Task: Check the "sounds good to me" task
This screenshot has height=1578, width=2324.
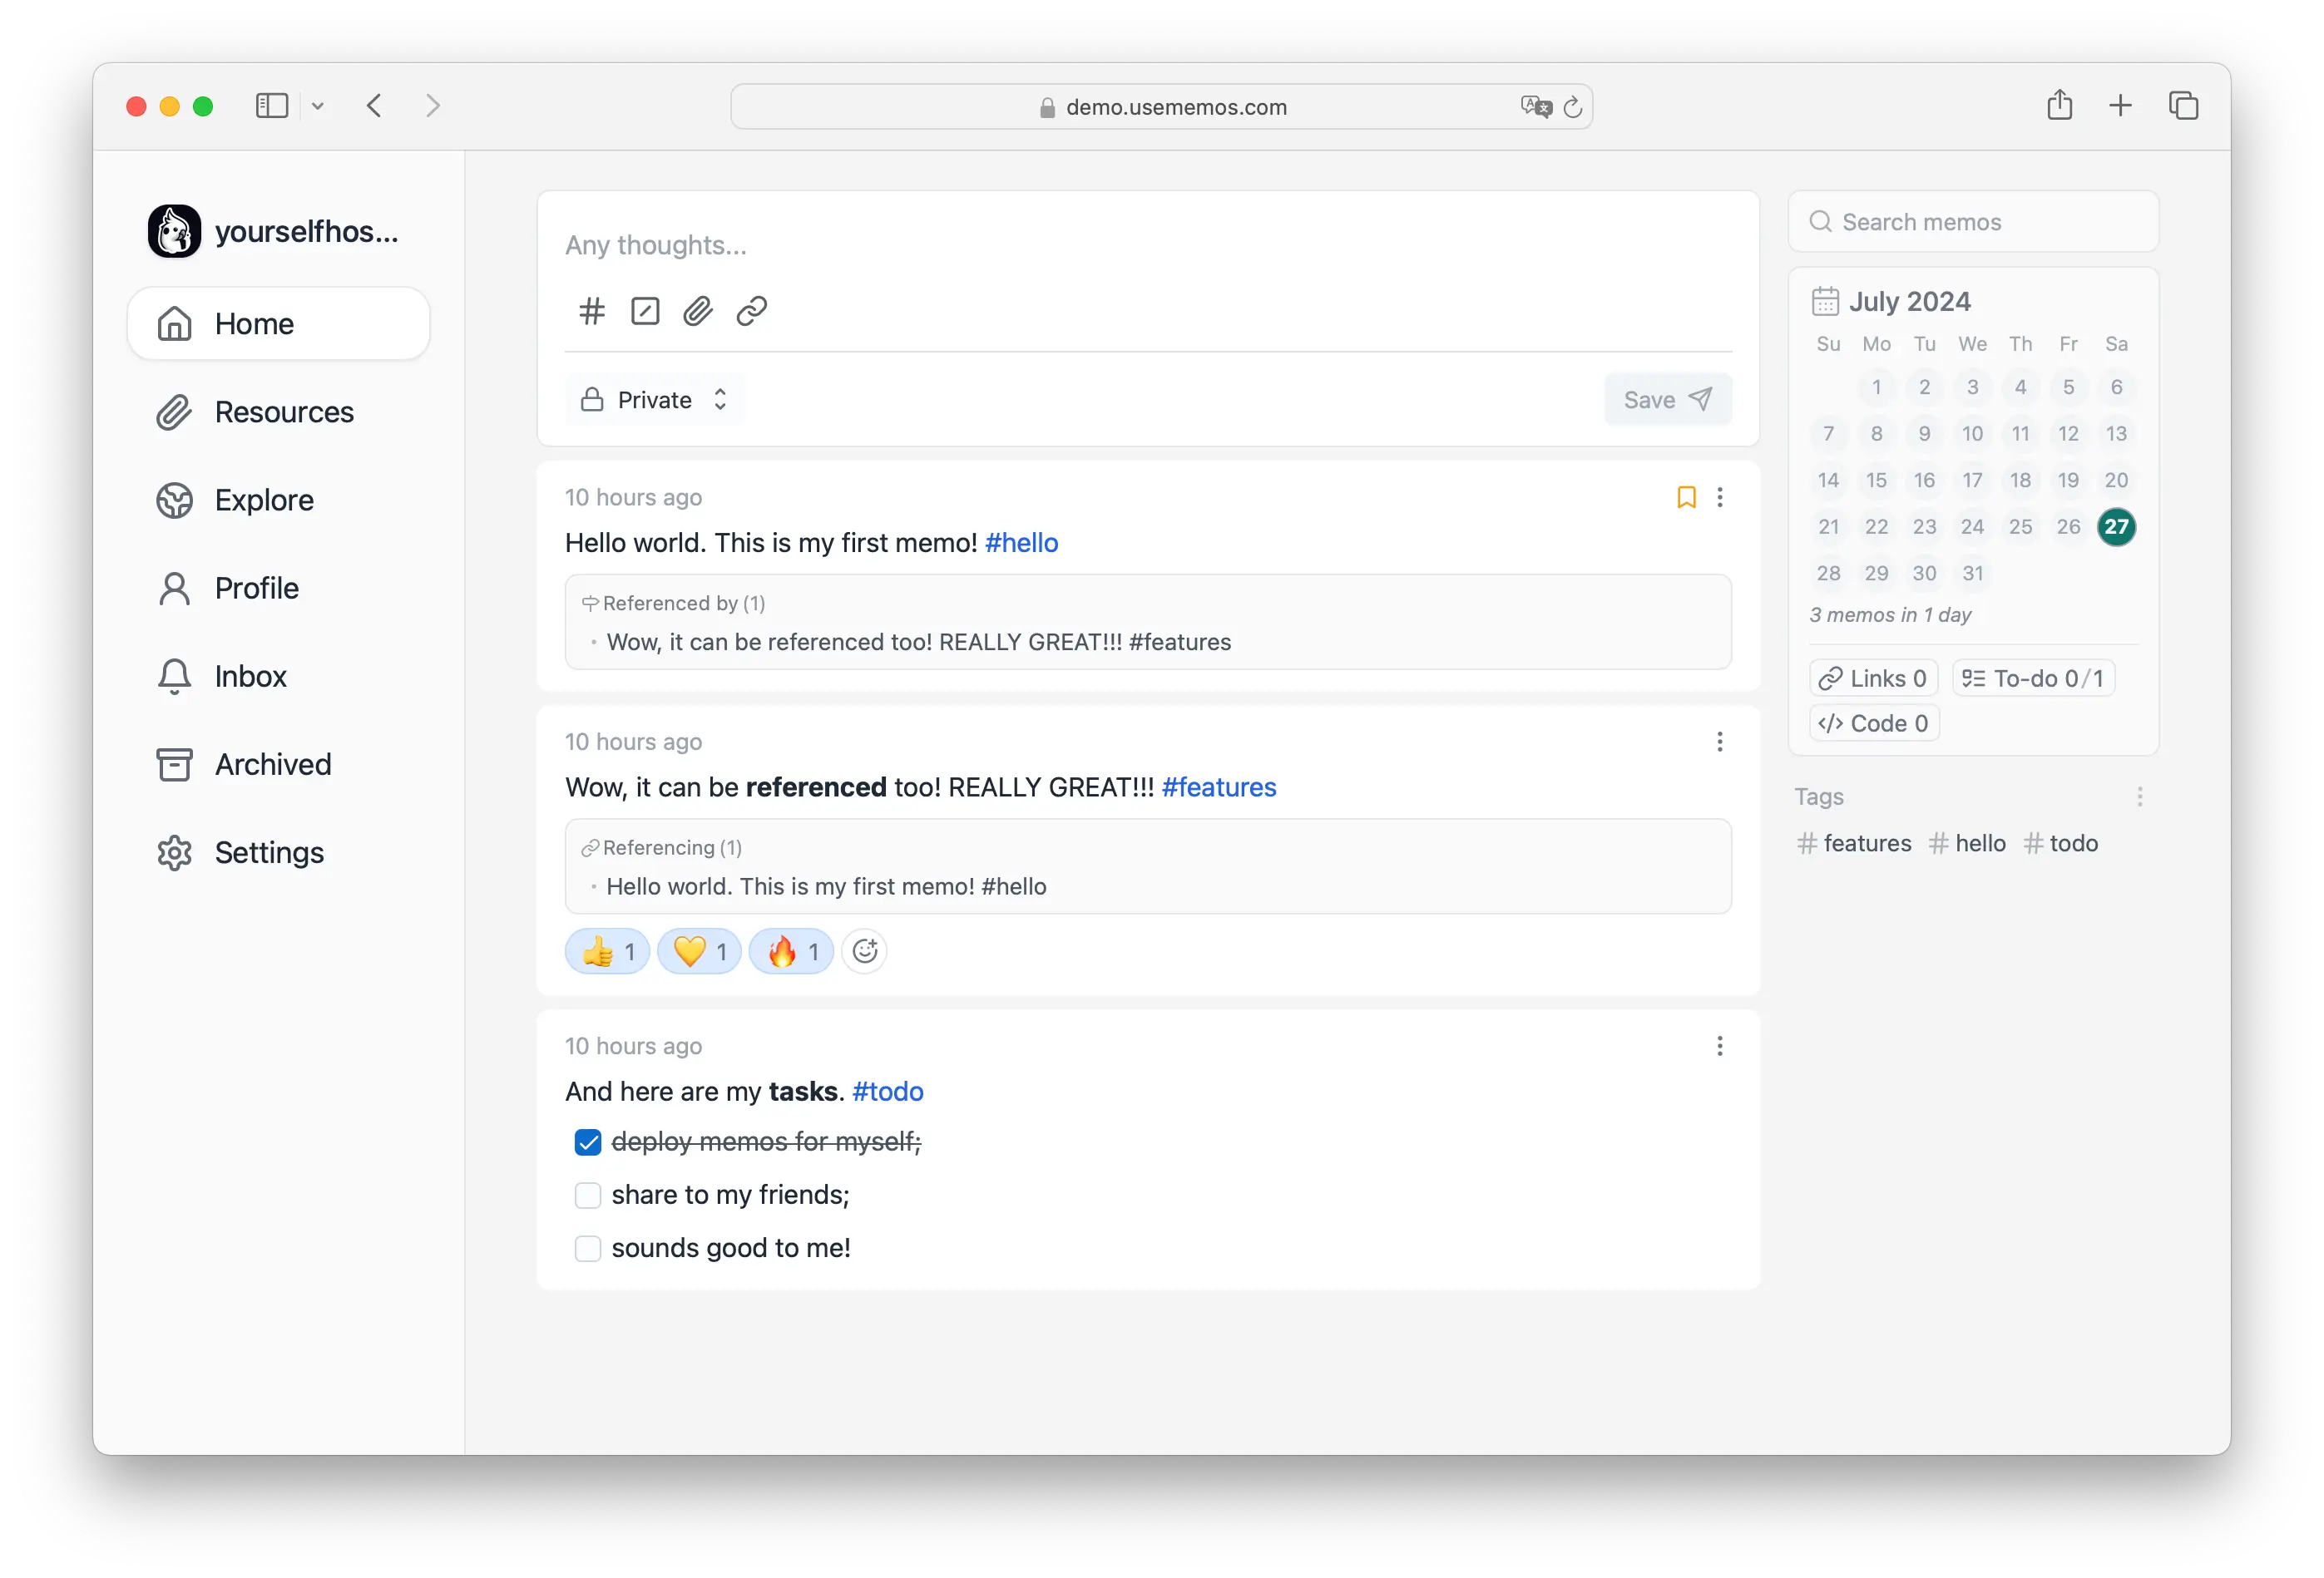Action: [588, 1248]
